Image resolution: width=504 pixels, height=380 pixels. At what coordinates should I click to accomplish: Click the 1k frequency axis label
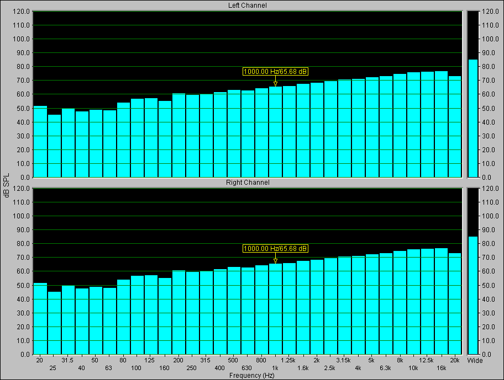275,368
